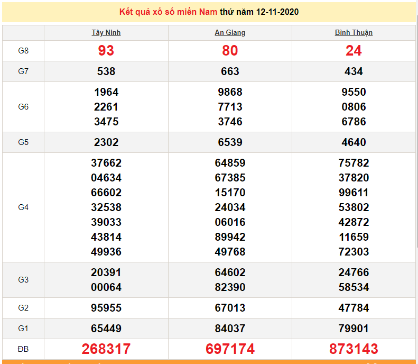Click An Giang G8 result 80
418x364 pixels.
pos(230,51)
